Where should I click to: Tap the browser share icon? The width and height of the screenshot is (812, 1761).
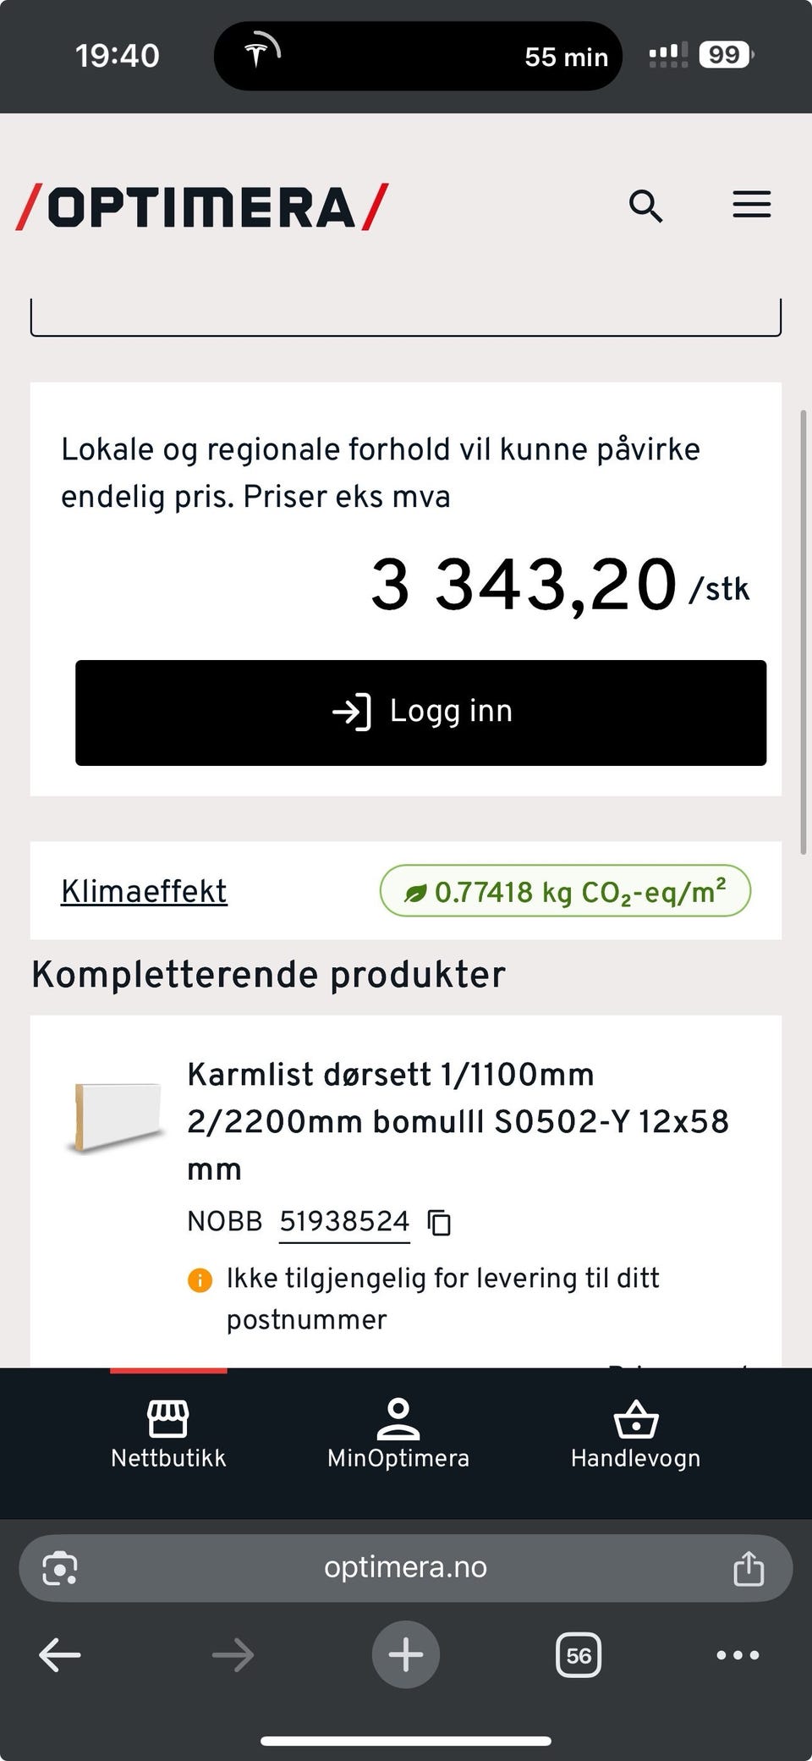tap(749, 1568)
